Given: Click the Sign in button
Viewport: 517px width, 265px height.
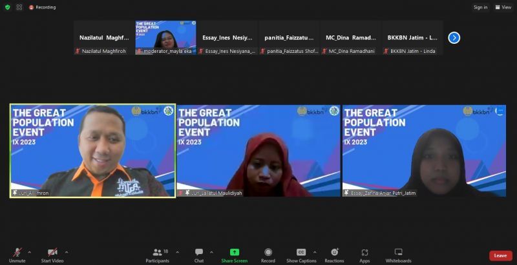Looking at the screenshot, I should (480, 7).
